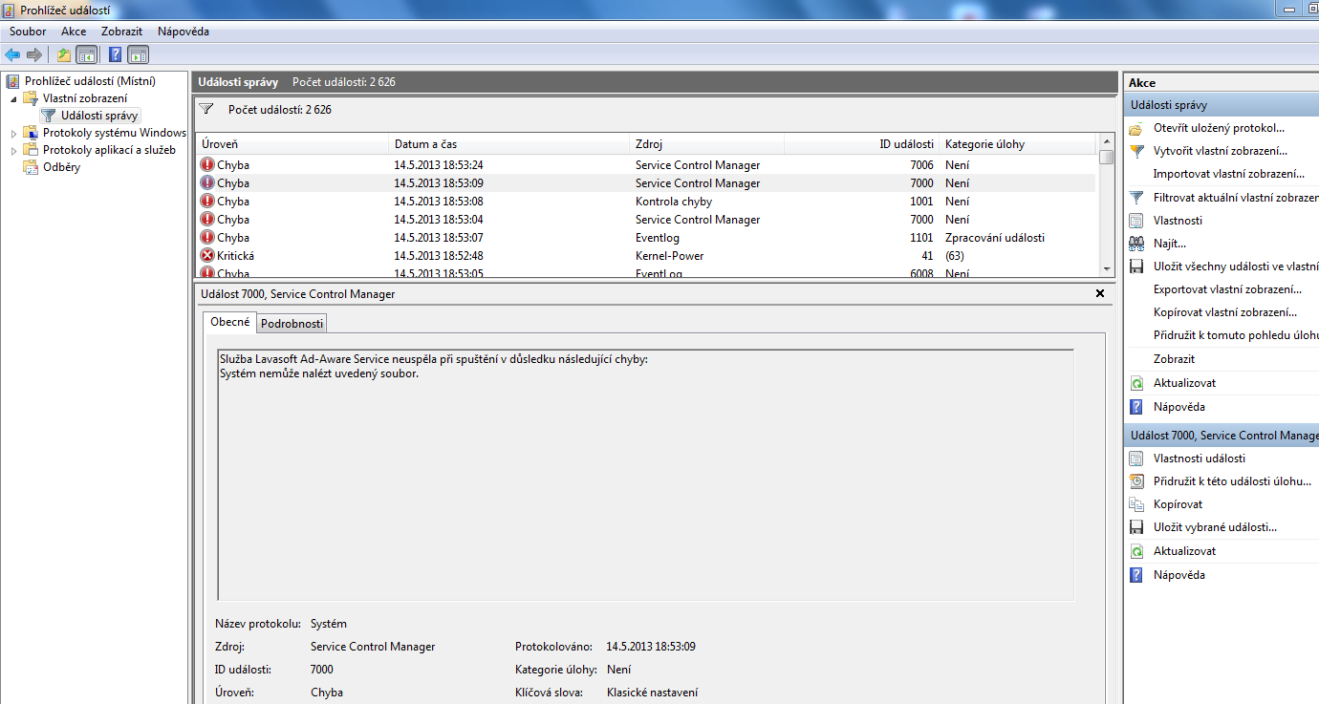Sort by the Zdroj column header
1319x704 pixels.
click(x=706, y=144)
